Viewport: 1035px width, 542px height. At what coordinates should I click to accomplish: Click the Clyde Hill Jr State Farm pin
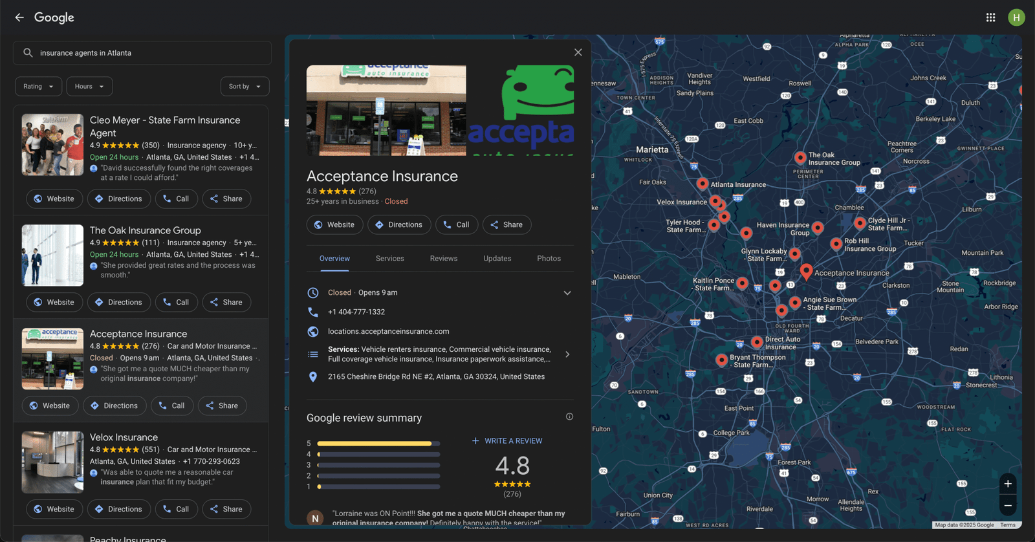point(860,223)
